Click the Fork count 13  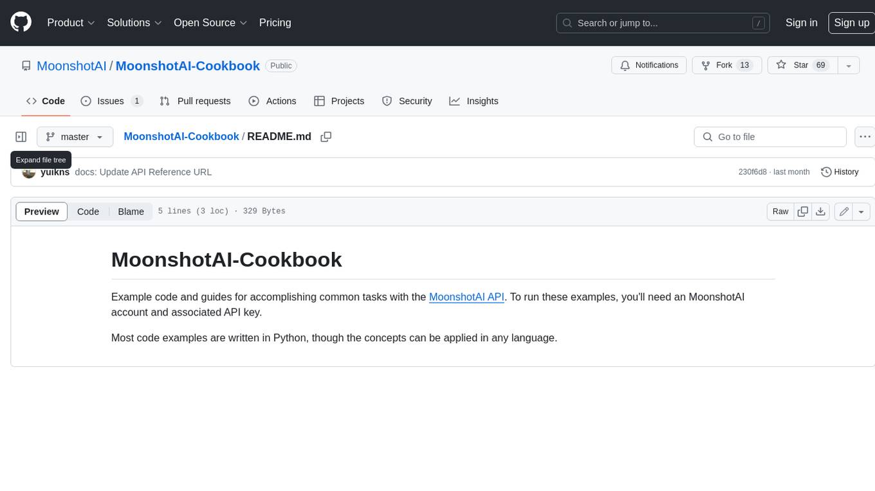click(744, 66)
